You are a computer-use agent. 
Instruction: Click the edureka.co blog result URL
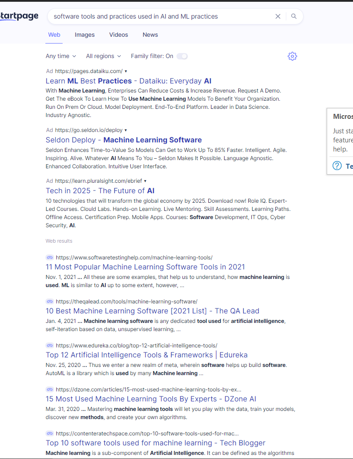[137, 346]
